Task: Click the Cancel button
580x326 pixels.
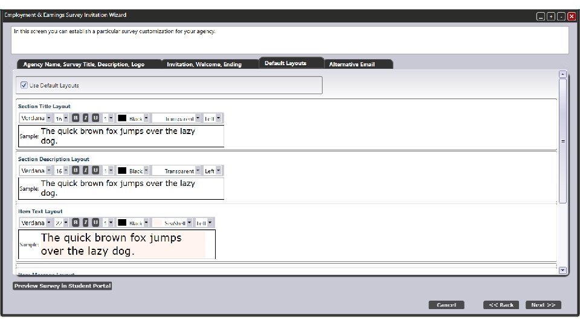Action: (x=446, y=305)
